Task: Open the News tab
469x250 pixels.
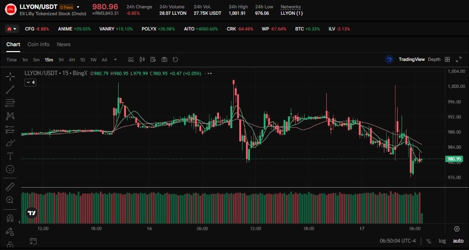Action: (x=63, y=44)
